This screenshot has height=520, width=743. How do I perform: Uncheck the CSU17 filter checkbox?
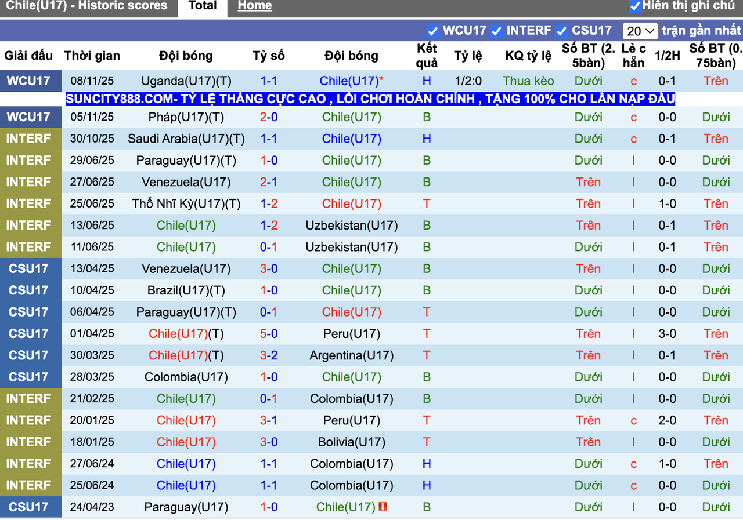[x=561, y=31]
